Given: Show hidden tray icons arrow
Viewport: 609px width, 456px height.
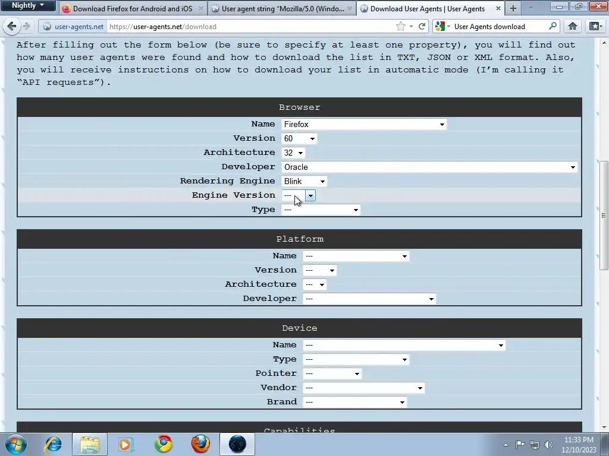Looking at the screenshot, I should coord(506,445).
